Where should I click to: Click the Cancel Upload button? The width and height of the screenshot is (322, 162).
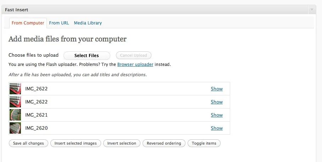pyautogui.click(x=133, y=55)
